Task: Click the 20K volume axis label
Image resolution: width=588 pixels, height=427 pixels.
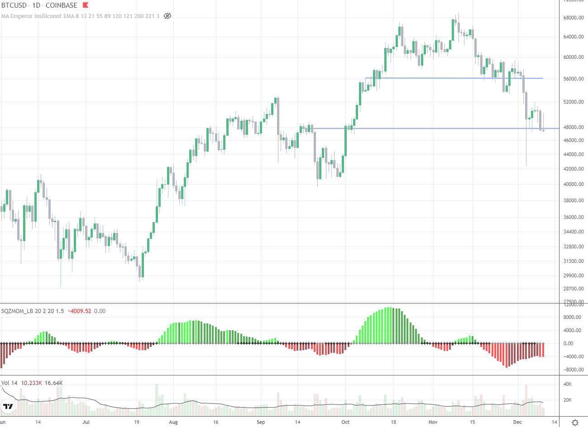Action: [568, 400]
